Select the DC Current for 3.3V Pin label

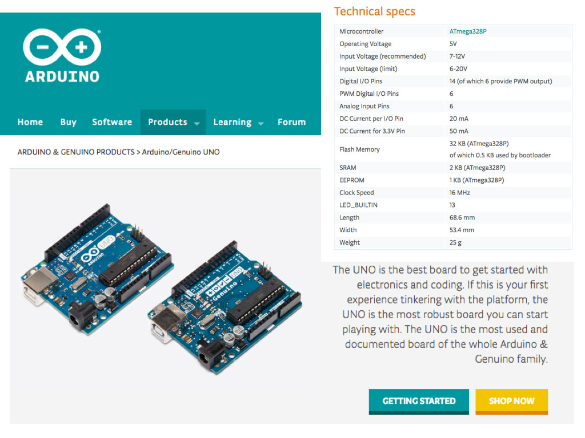point(372,131)
